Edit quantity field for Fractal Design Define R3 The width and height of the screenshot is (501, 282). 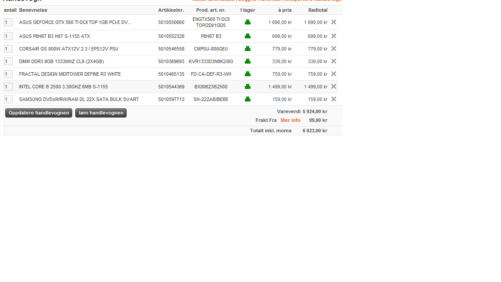point(8,74)
